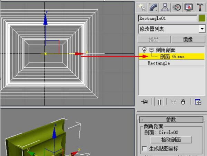Click the green Y axis arrow in perspective viewport
The width and height of the screenshot is (207, 156).
(x=31, y=153)
